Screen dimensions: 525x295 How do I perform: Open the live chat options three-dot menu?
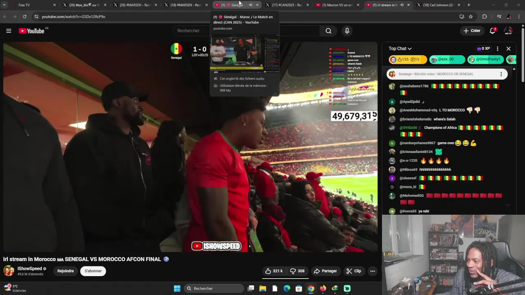(x=498, y=48)
